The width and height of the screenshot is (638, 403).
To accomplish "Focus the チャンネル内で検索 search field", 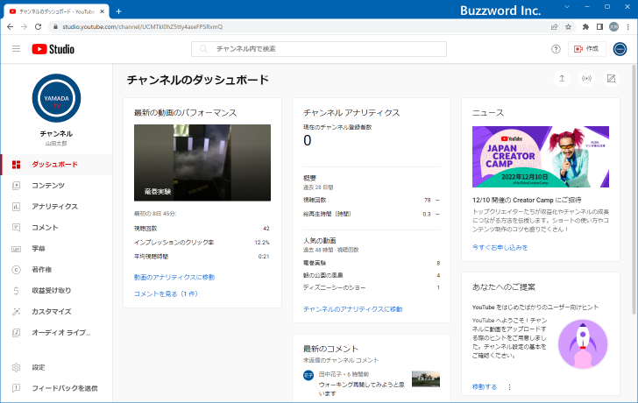I will point(319,49).
